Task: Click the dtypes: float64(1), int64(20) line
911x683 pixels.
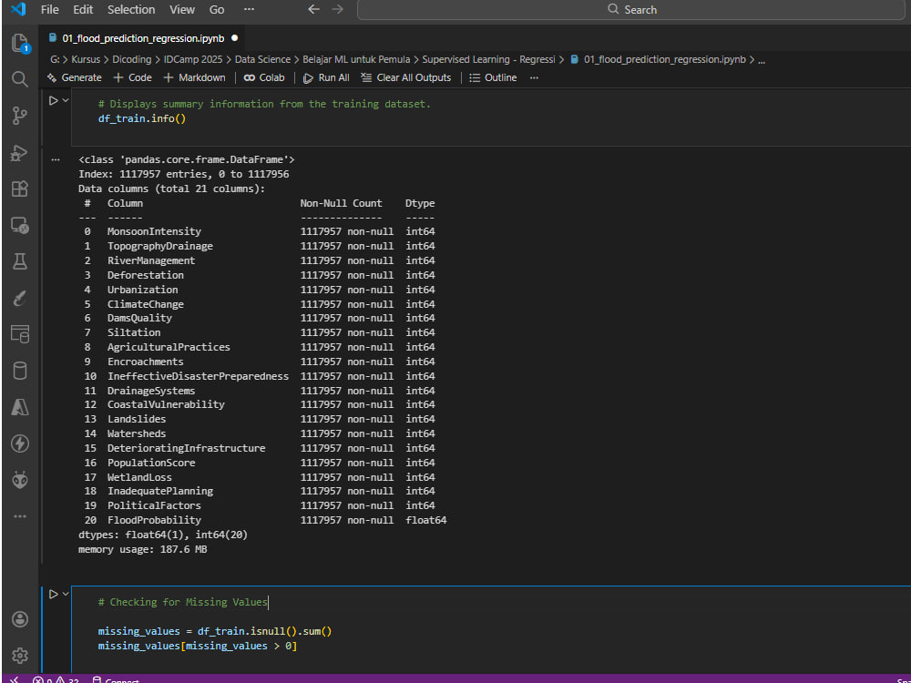Action: [x=163, y=535]
